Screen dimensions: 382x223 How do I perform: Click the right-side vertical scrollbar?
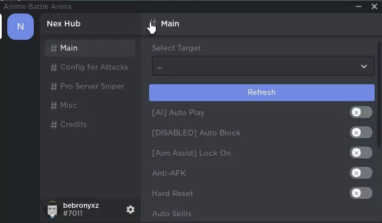pyautogui.click(x=379, y=94)
